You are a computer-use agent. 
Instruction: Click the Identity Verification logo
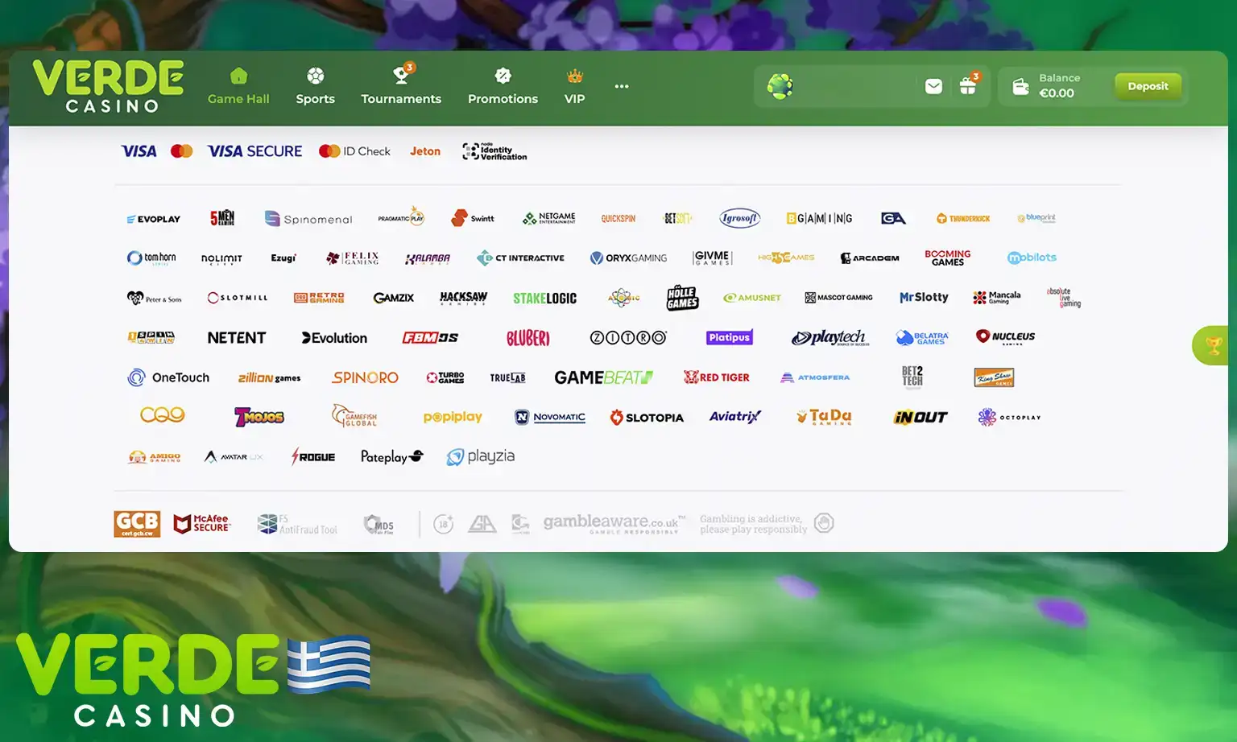494,151
